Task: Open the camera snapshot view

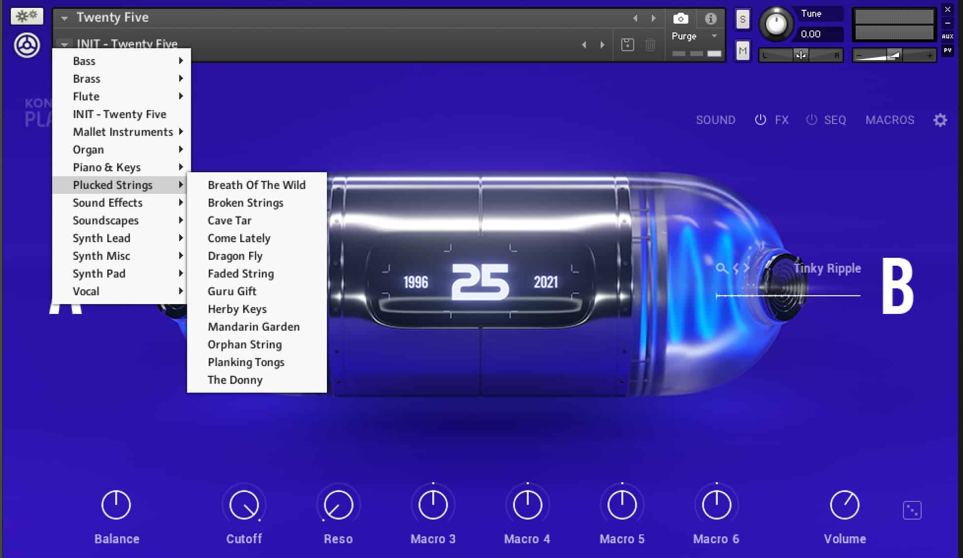Action: [680, 19]
